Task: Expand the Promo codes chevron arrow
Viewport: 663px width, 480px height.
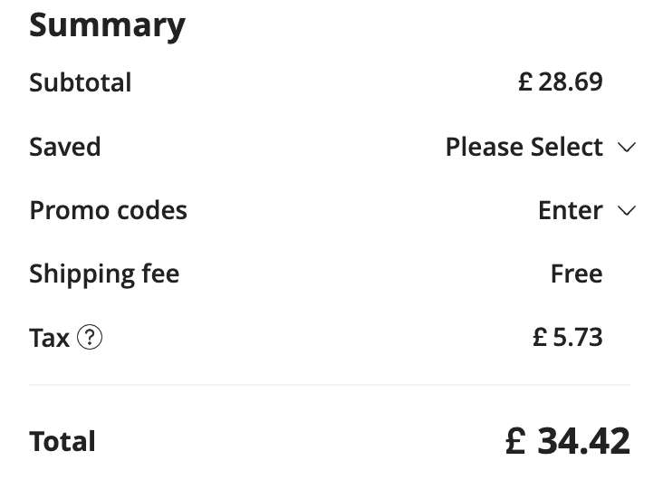Action: (x=627, y=211)
